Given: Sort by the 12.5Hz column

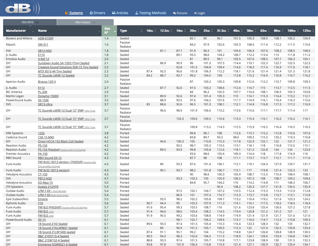Looking at the screenshot, I should 166,31.
